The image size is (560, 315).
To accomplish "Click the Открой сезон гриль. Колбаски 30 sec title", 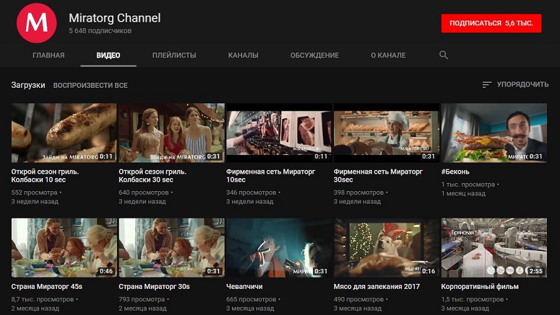I will (x=152, y=176).
